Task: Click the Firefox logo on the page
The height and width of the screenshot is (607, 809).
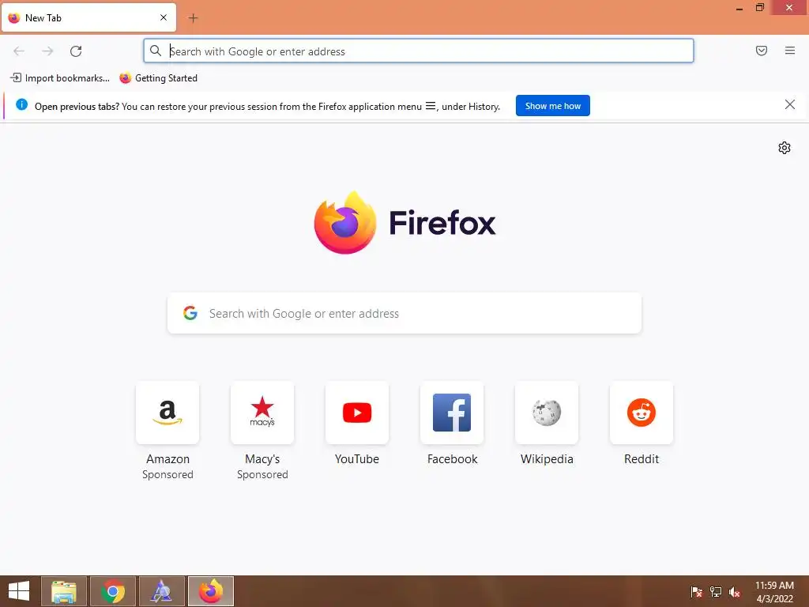Action: coord(404,222)
